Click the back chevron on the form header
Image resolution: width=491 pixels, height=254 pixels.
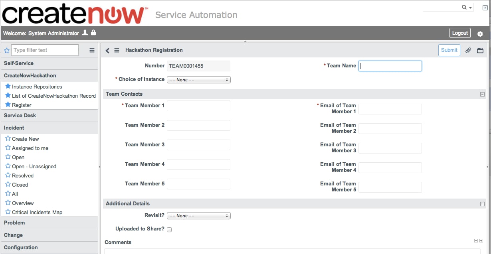107,51
